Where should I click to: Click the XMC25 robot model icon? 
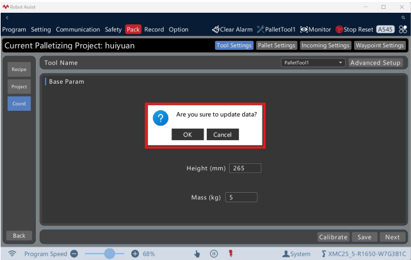[324, 254]
